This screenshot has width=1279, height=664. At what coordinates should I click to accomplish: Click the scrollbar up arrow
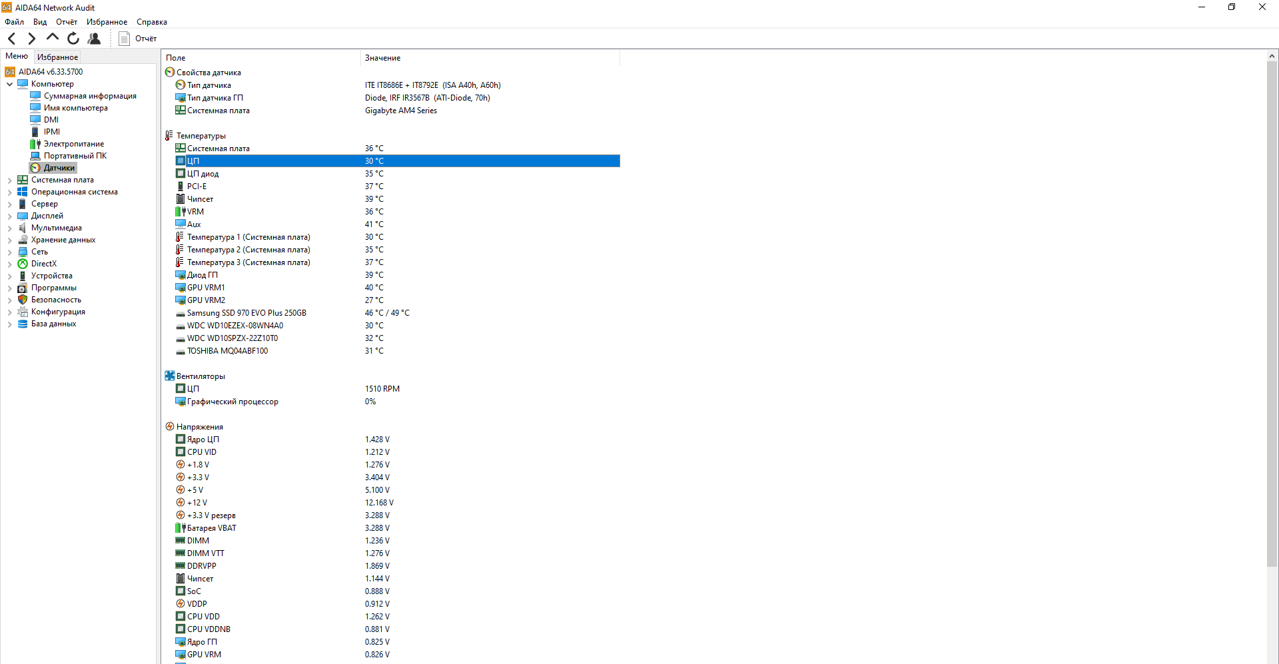click(x=1272, y=56)
